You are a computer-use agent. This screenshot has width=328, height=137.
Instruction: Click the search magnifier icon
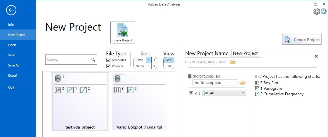93,60
